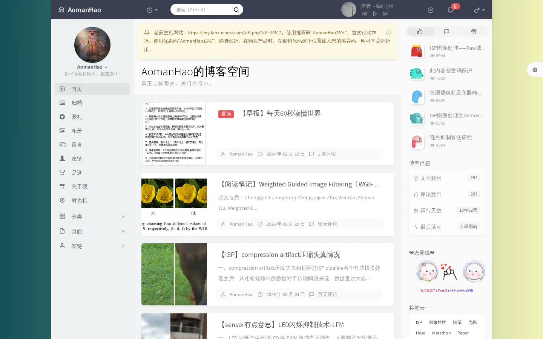This screenshot has width=543, height=339.
Task: Open popular post 强光抑制算法研究
Action: (x=451, y=137)
